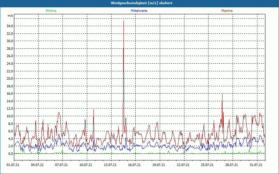
Task: Click the 34,0 y-axis value
Action: point(10,26)
